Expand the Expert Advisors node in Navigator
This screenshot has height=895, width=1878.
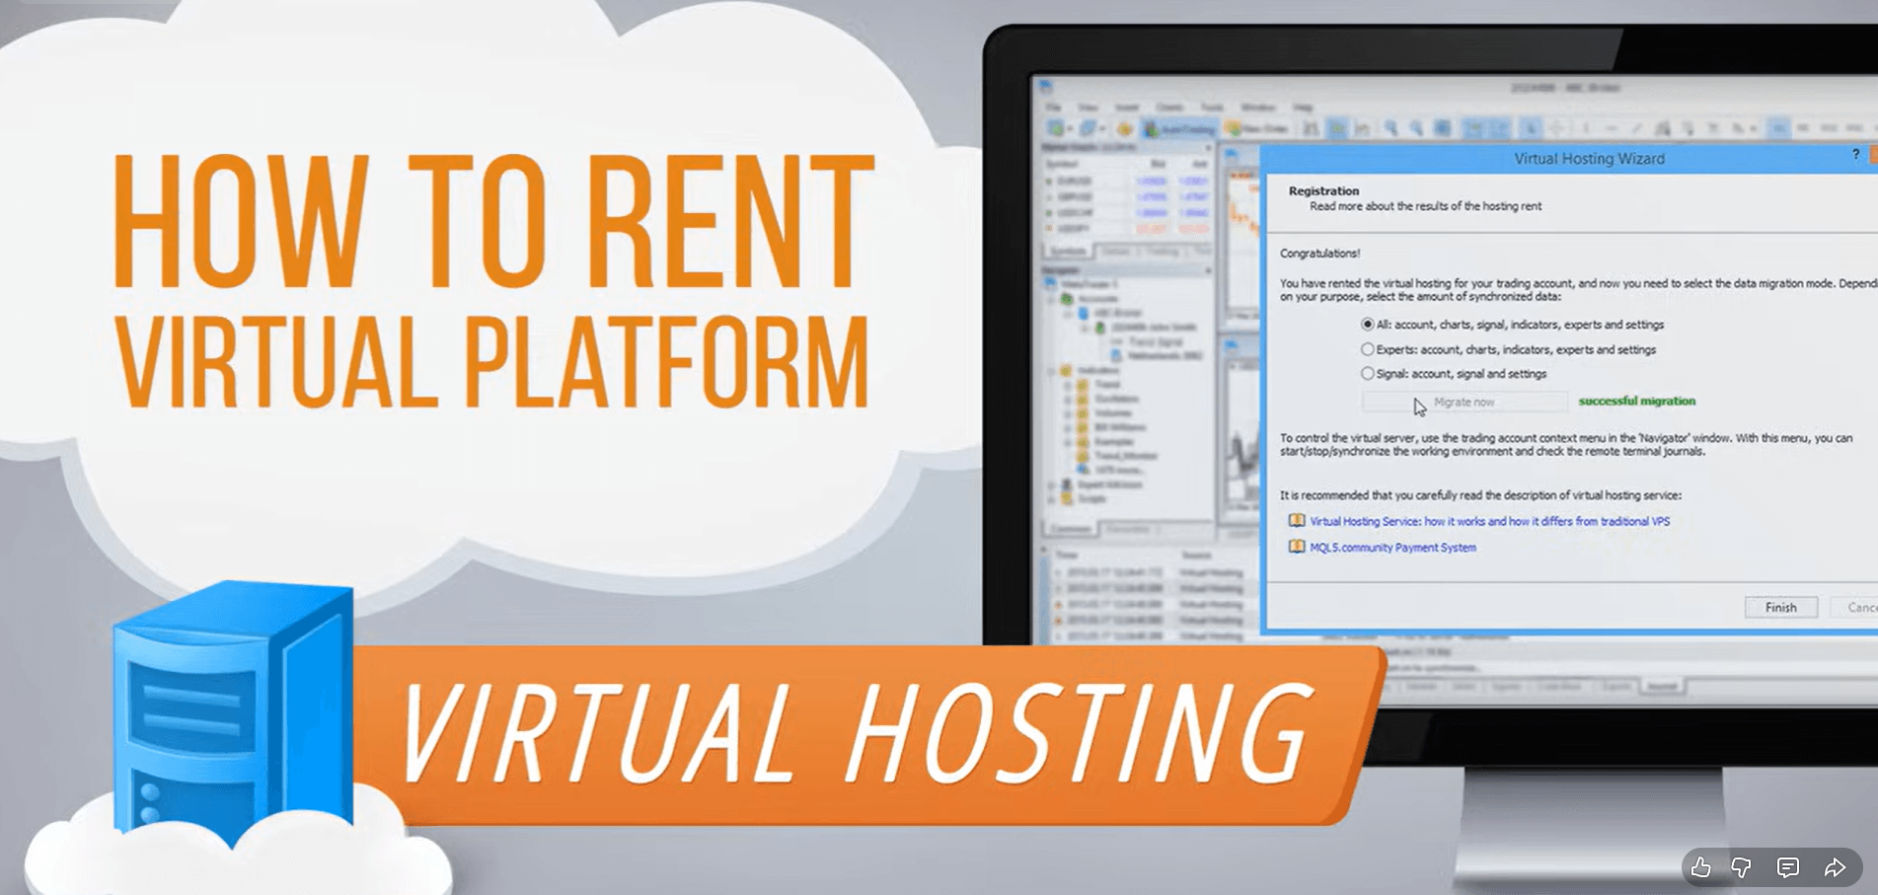click(x=1051, y=485)
